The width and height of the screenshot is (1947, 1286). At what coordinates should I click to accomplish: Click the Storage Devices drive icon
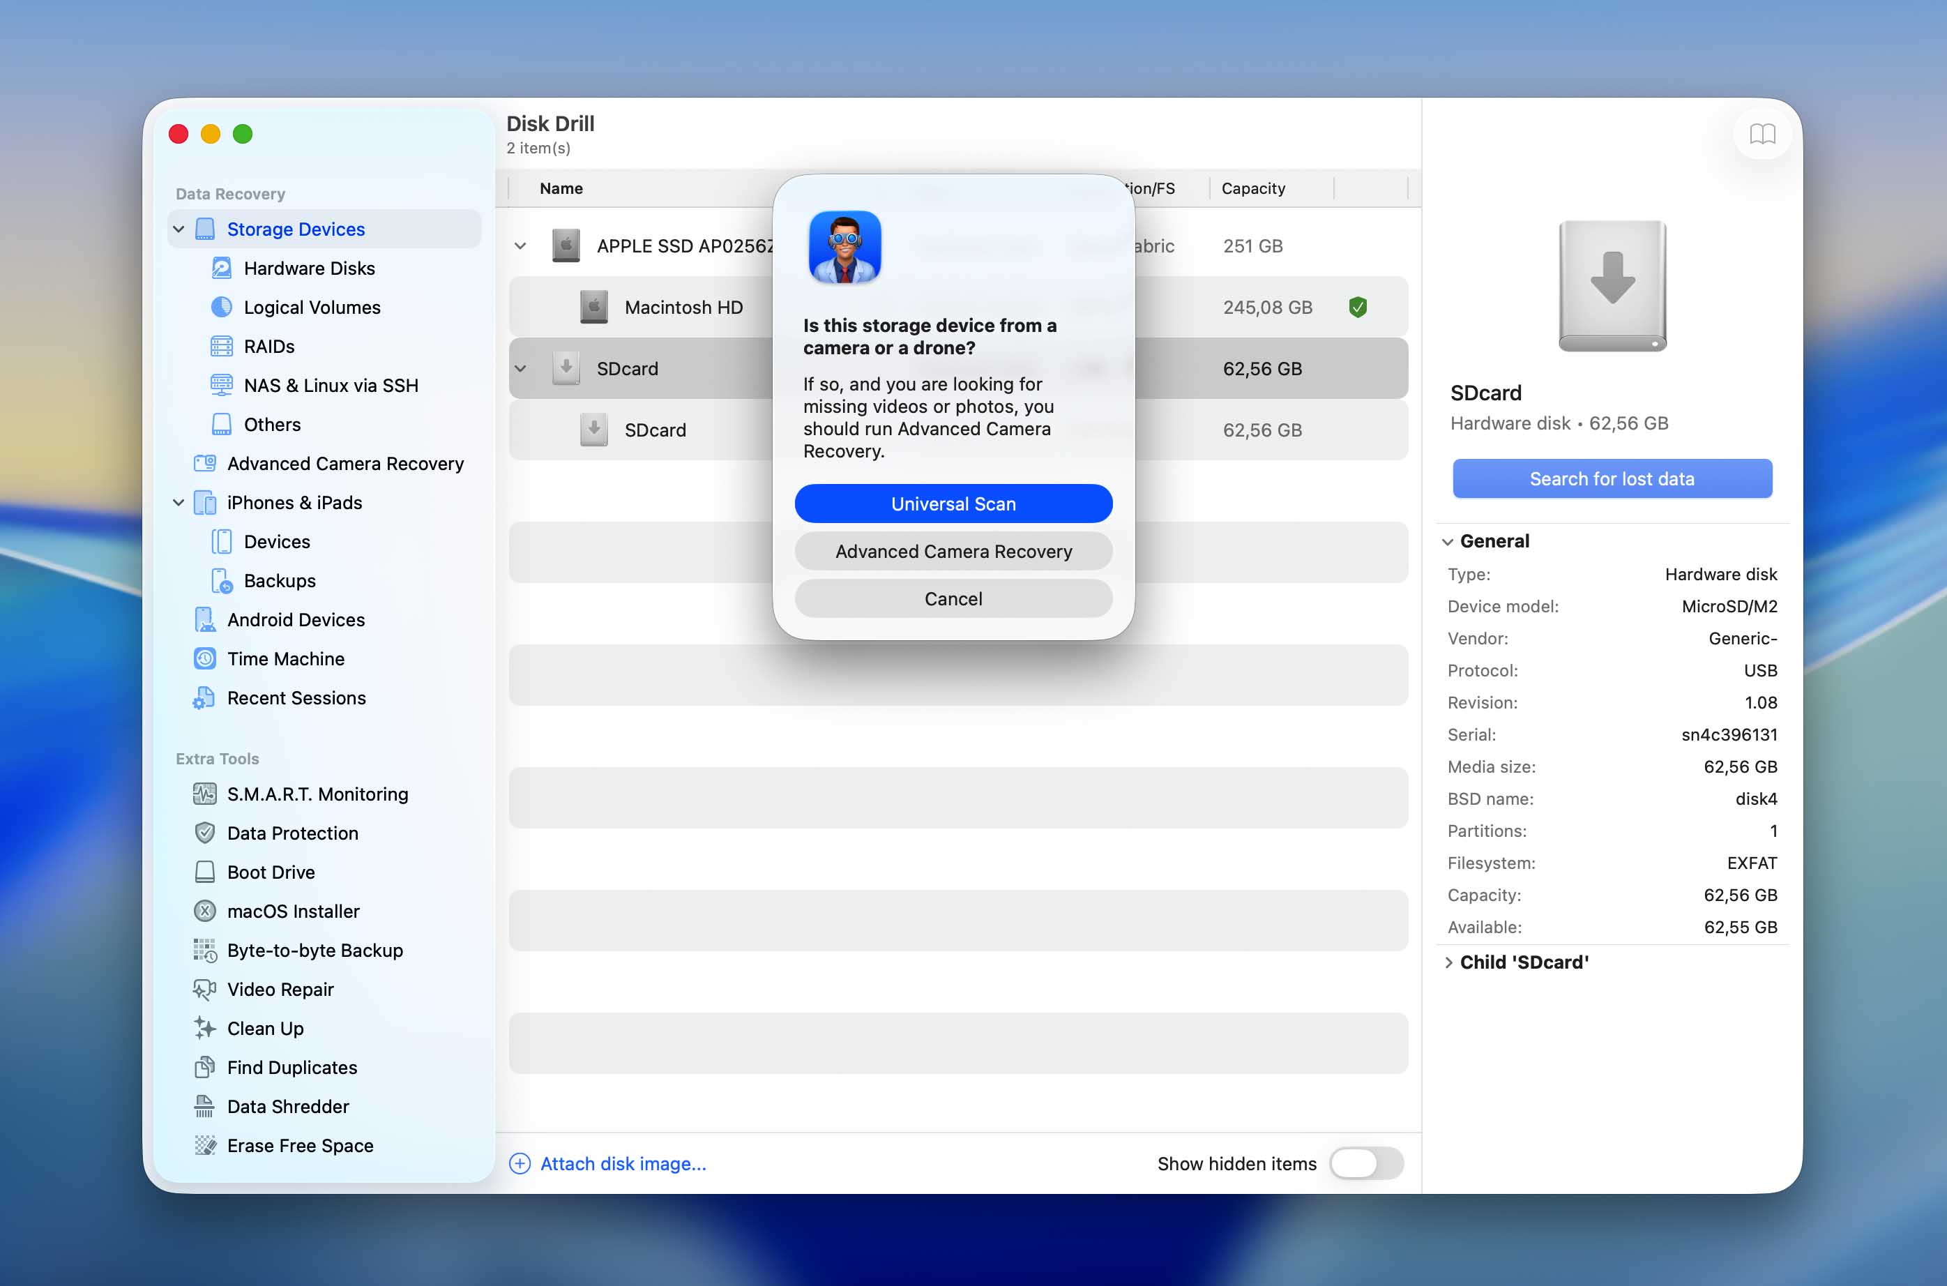[x=205, y=229]
